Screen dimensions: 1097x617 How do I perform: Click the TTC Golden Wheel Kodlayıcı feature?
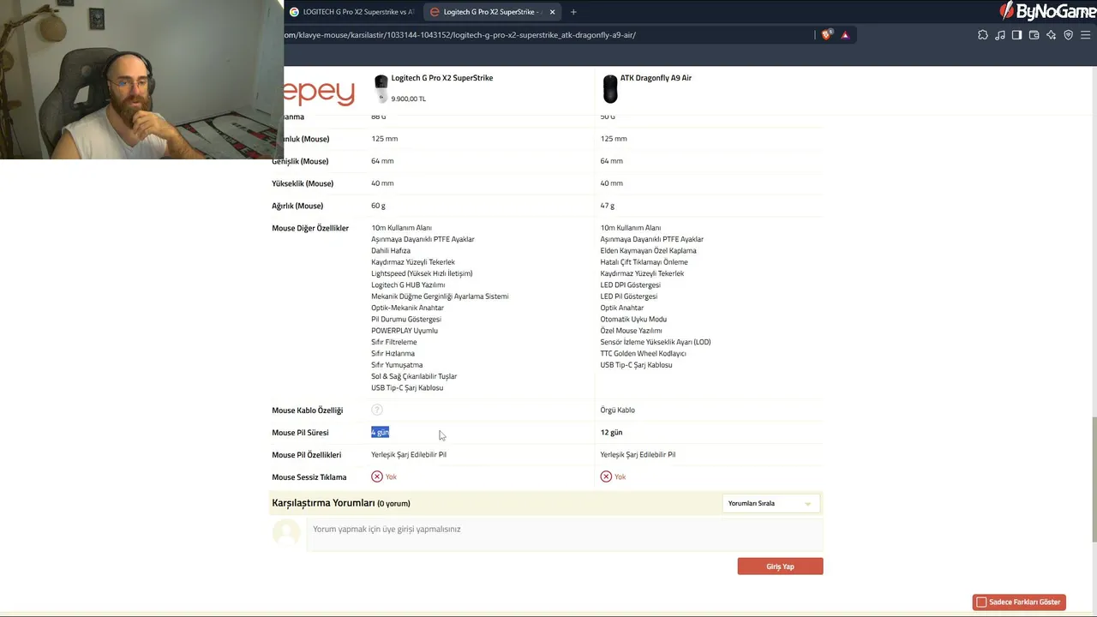644,353
